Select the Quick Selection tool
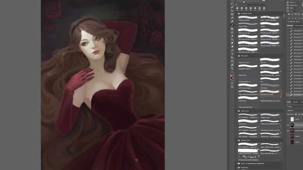 pos(232,7)
